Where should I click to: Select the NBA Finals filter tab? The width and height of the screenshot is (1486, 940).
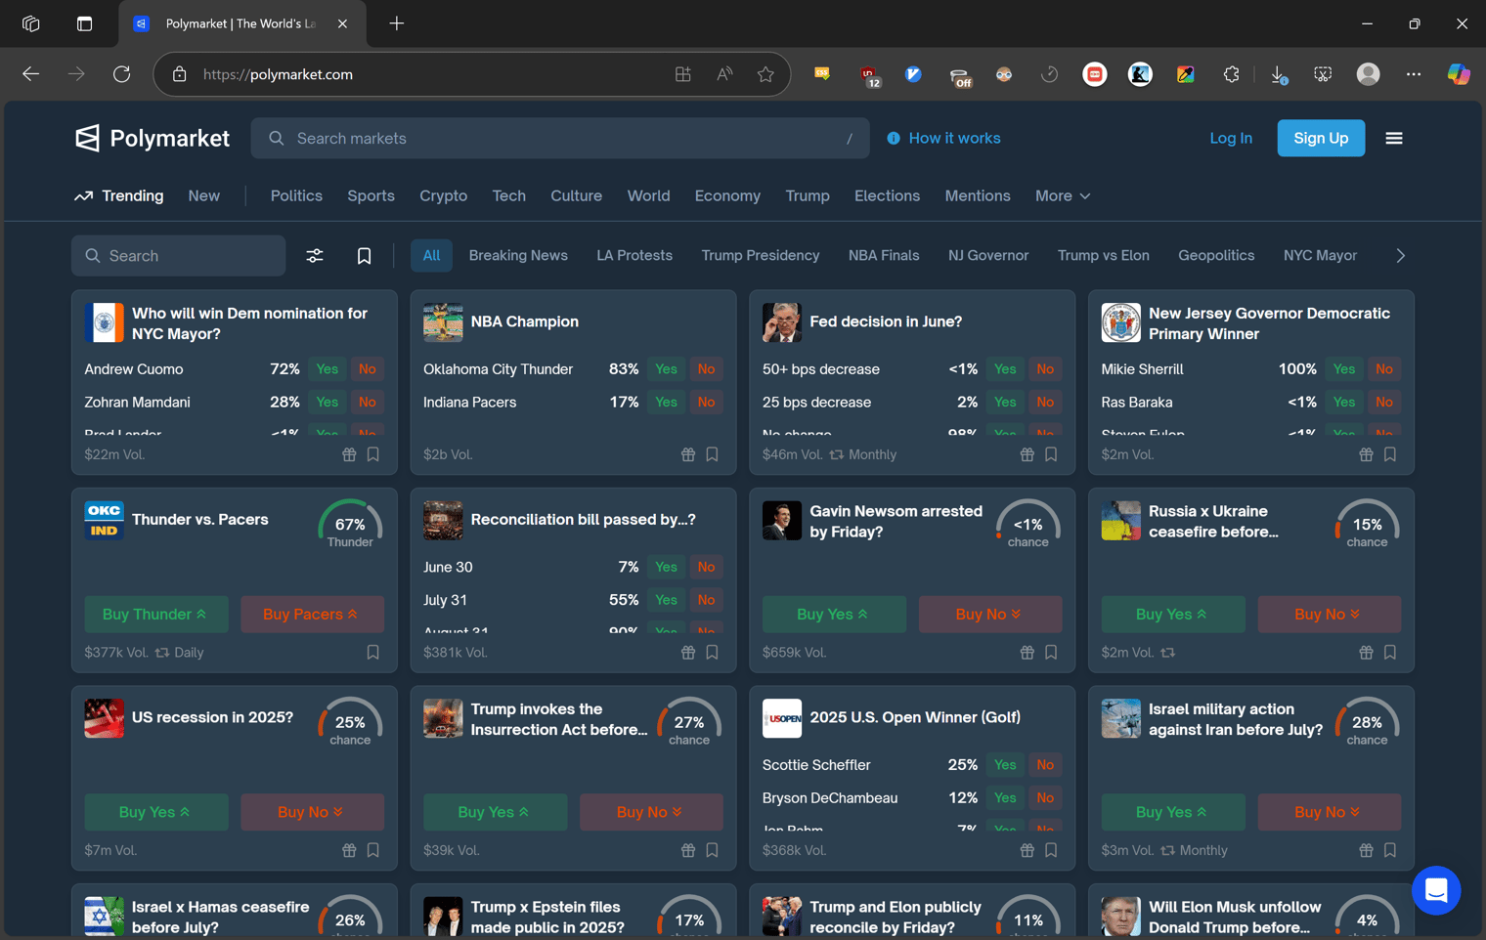point(883,255)
